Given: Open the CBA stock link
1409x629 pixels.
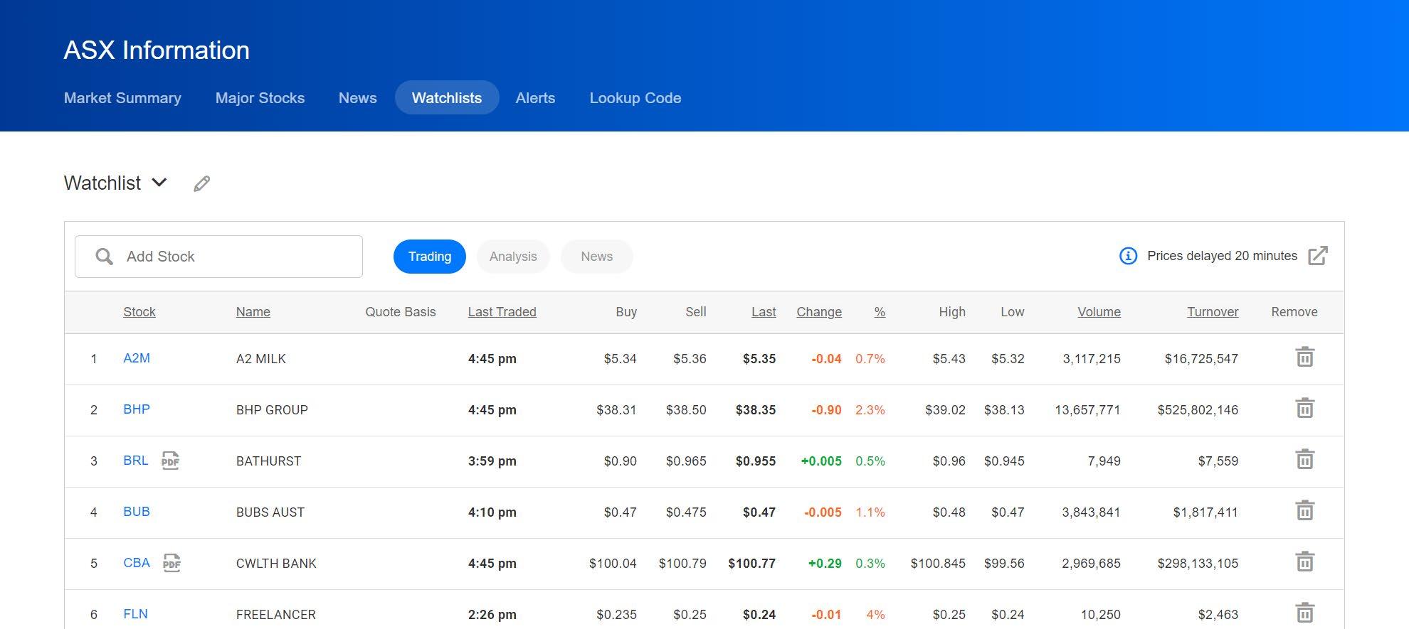Looking at the screenshot, I should click(x=137, y=563).
